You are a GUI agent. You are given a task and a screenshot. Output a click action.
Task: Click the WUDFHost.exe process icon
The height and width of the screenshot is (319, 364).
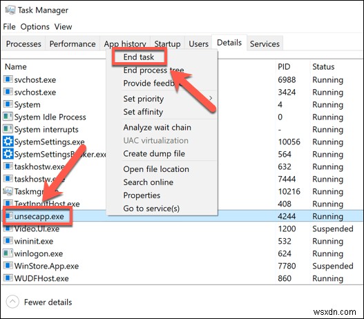[x=8, y=278]
